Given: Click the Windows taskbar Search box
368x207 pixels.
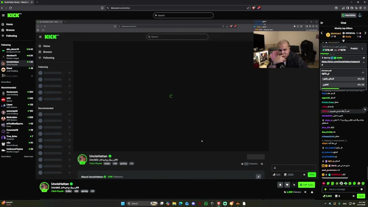Looking at the screenshot, I should click(x=143, y=204).
